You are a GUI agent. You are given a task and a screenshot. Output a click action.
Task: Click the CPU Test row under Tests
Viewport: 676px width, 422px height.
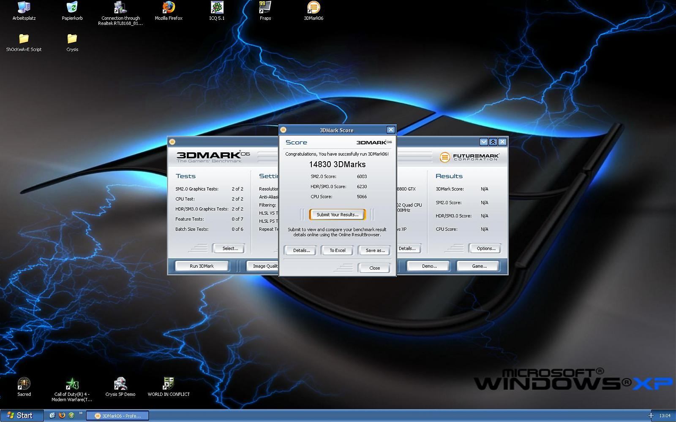[209, 199]
